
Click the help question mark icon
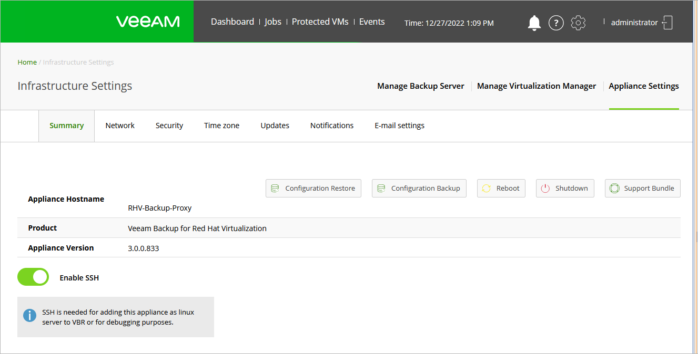pos(556,23)
